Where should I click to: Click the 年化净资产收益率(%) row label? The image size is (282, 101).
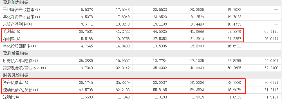(x=22, y=17)
